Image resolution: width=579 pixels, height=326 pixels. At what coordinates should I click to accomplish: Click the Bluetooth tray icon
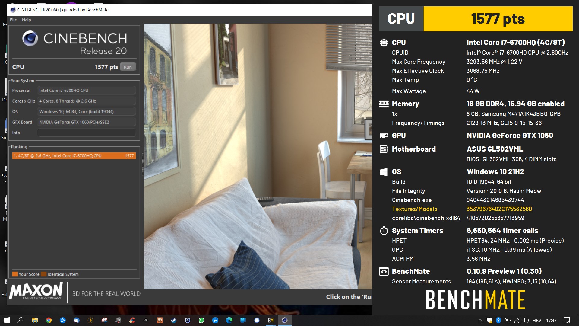[x=498, y=320]
